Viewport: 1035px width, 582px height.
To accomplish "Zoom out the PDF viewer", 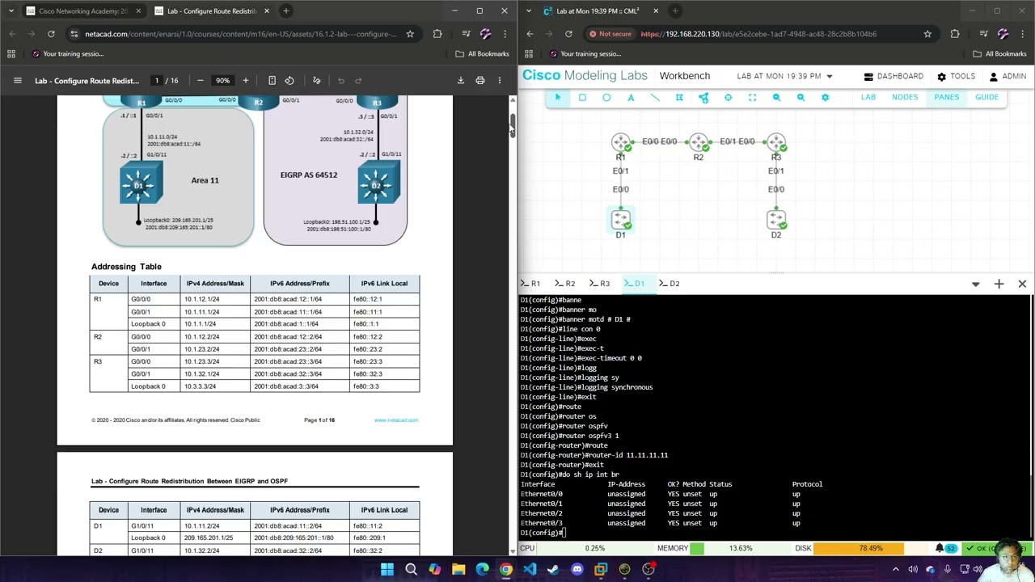I will pyautogui.click(x=201, y=80).
